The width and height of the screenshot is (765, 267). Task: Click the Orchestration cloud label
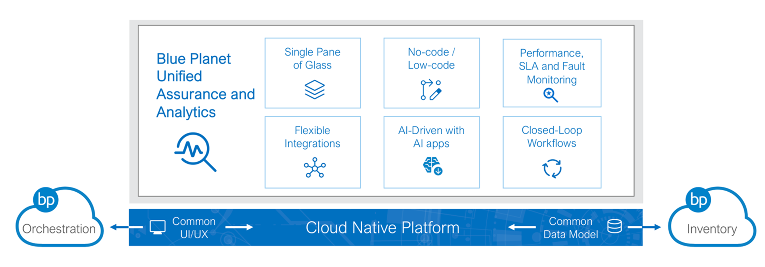pyautogui.click(x=59, y=229)
